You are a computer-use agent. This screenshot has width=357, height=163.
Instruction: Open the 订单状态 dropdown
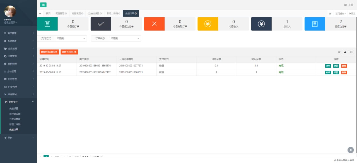tap(125, 38)
